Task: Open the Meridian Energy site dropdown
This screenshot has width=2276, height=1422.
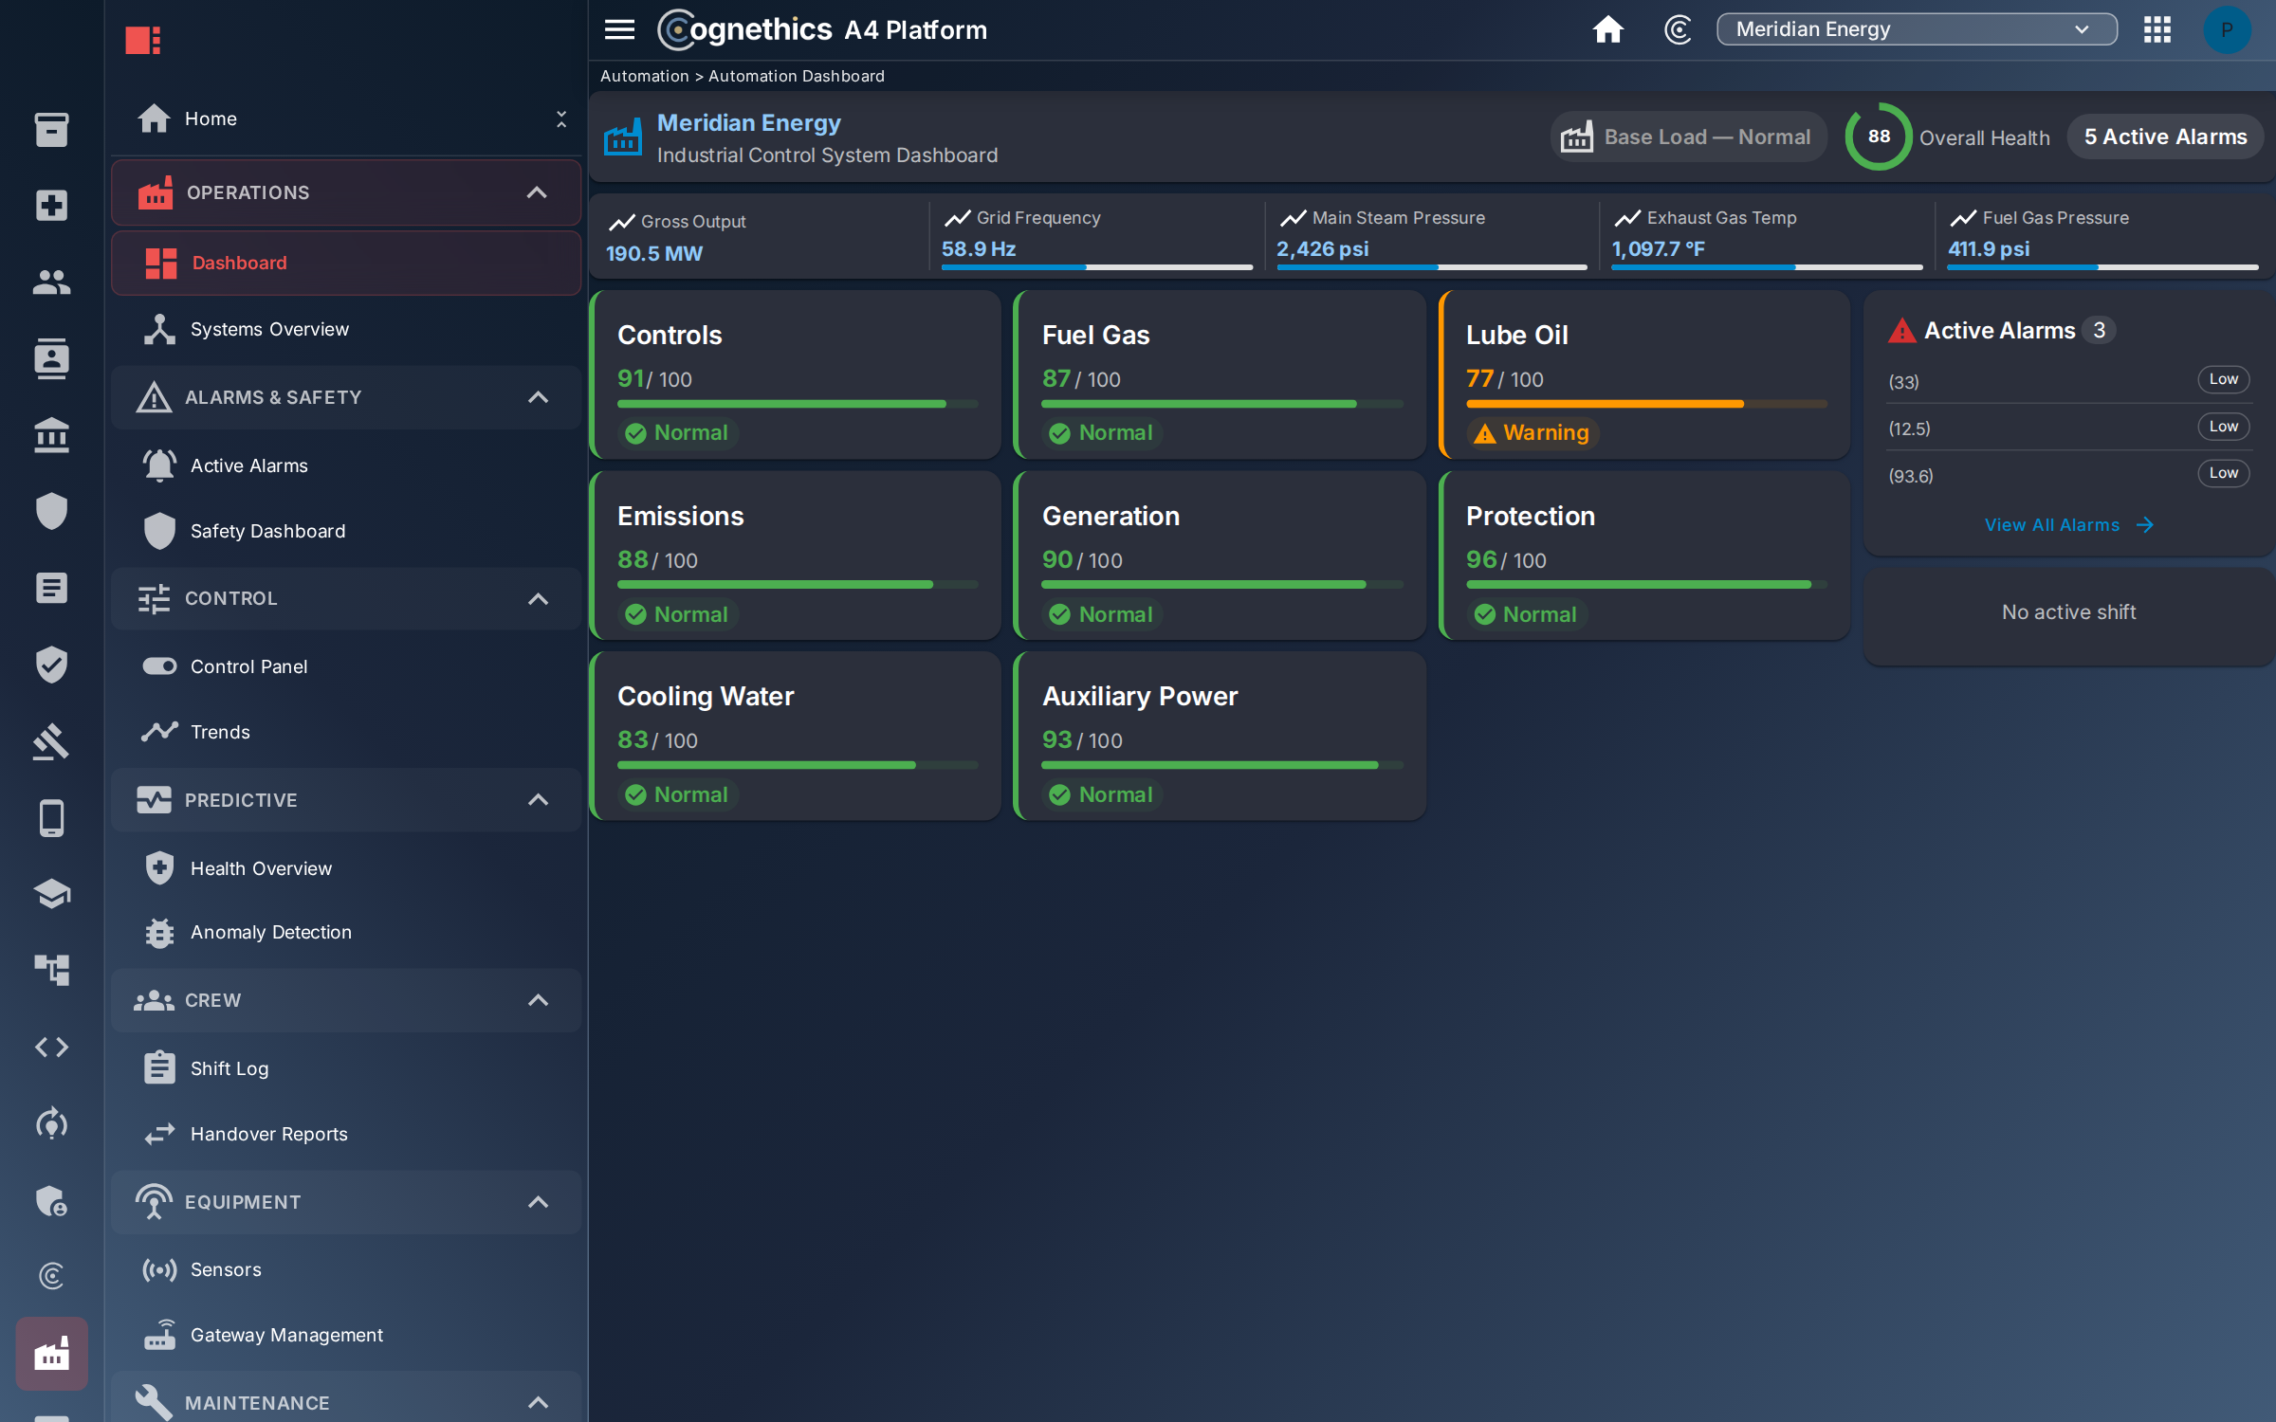Action: pos(1916,29)
